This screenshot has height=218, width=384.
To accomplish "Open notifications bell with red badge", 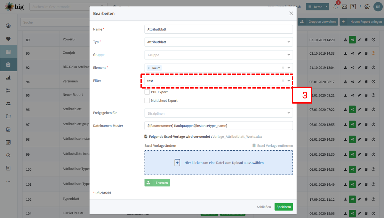I will click(x=335, y=6).
